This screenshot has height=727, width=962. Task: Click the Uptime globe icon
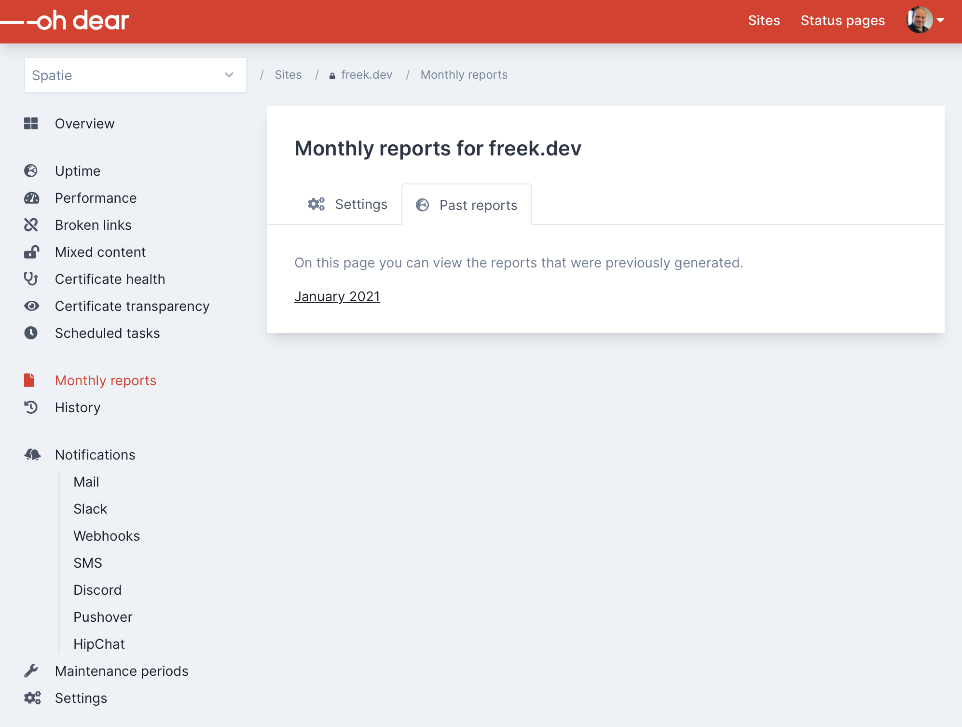[31, 171]
